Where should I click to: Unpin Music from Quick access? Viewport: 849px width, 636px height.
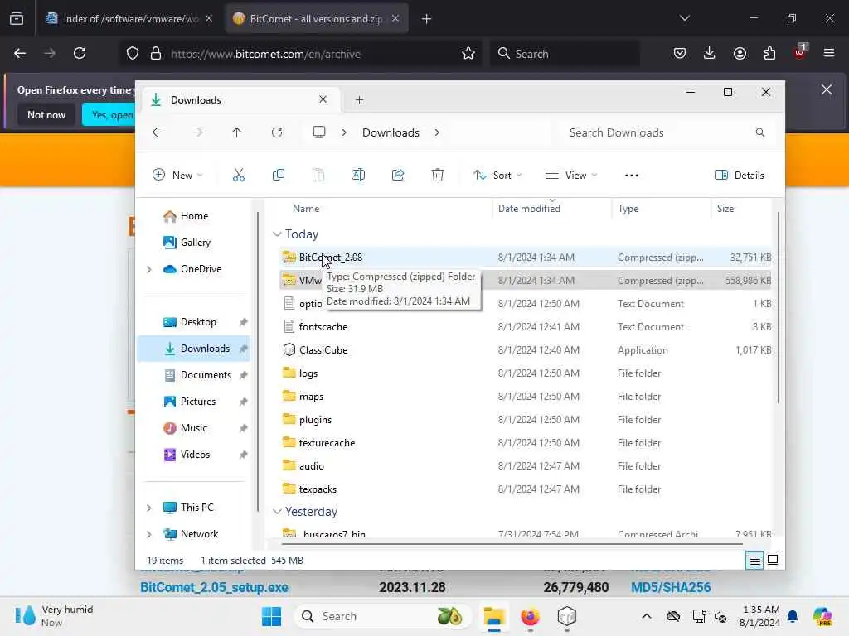point(243,428)
